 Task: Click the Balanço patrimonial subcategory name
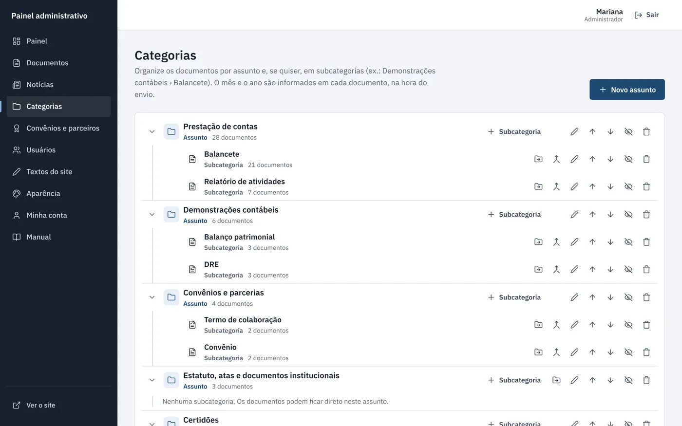(x=239, y=237)
